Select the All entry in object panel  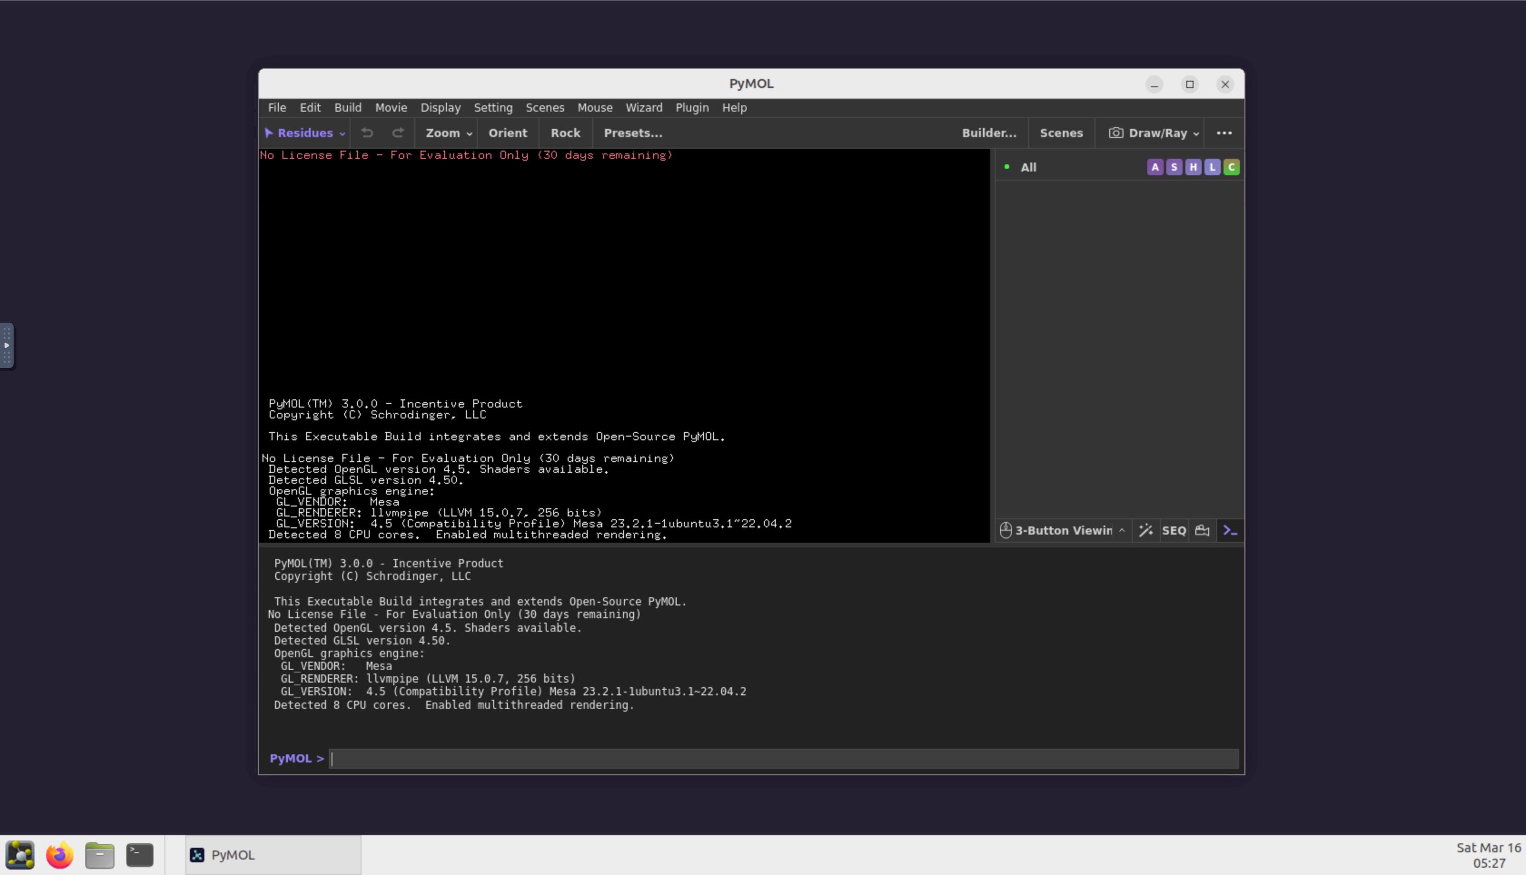click(x=1028, y=167)
